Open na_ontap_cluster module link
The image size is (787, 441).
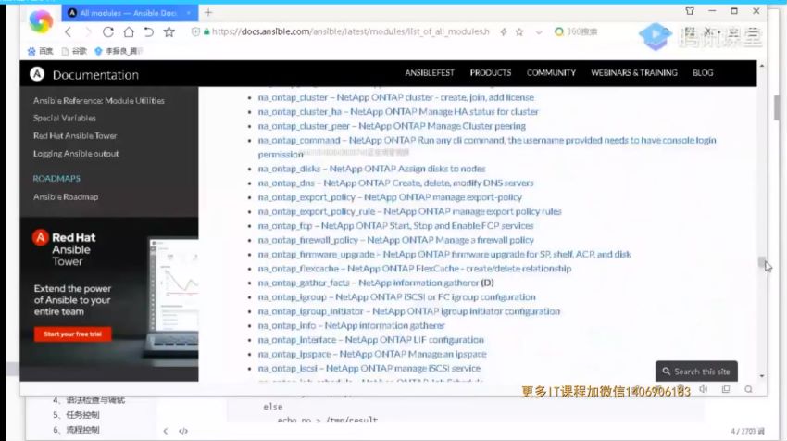395,97
